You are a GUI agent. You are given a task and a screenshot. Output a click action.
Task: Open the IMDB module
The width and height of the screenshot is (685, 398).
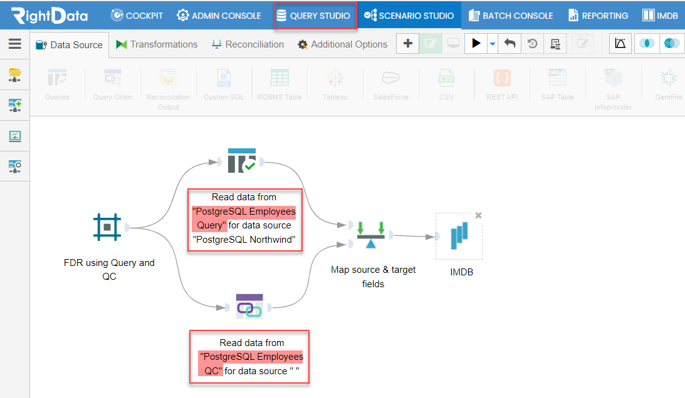pos(660,16)
